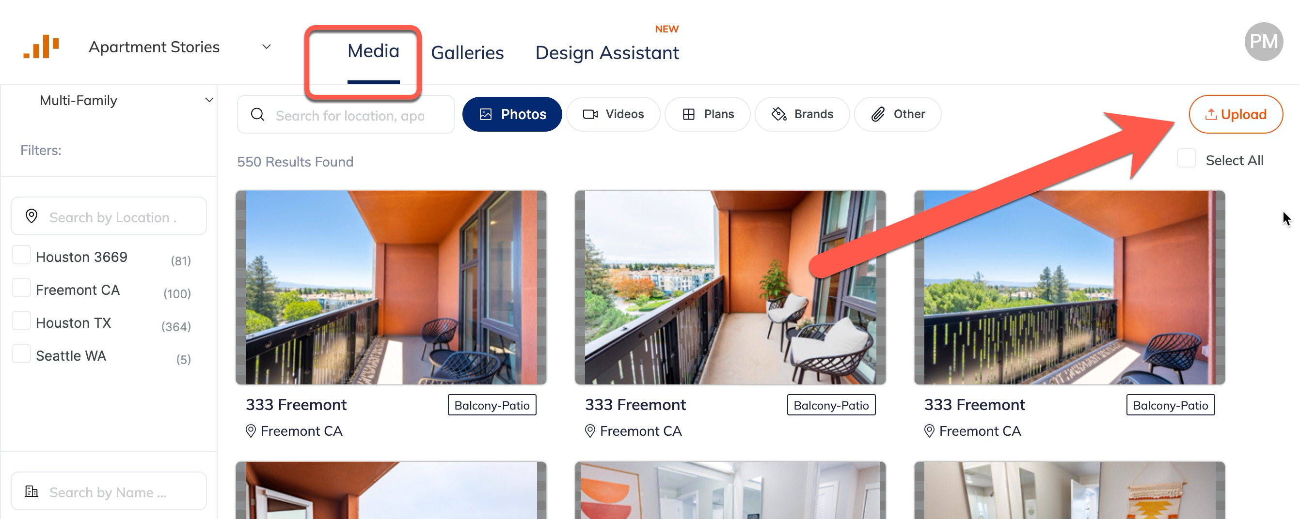Screen dimensions: 1300x519
Task: Click the grid icon on Plans filter
Action: (688, 114)
